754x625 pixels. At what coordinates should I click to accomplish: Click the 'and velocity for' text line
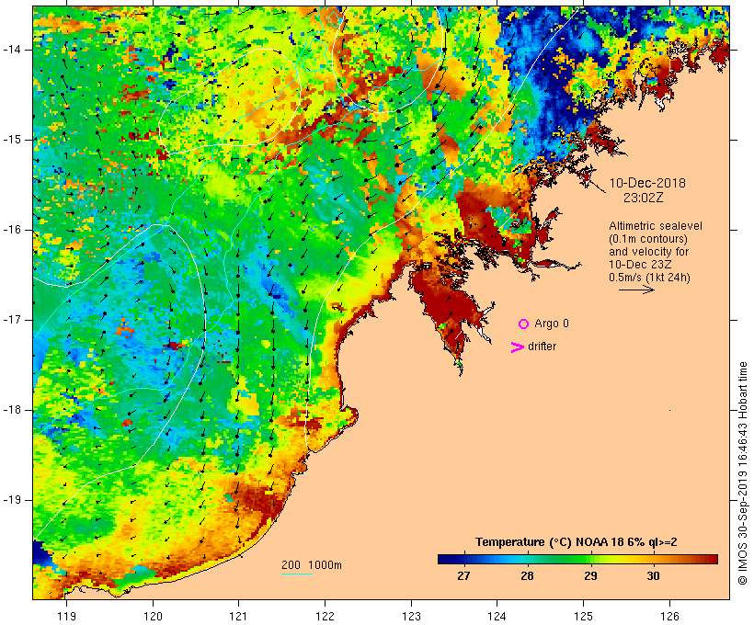[648, 252]
